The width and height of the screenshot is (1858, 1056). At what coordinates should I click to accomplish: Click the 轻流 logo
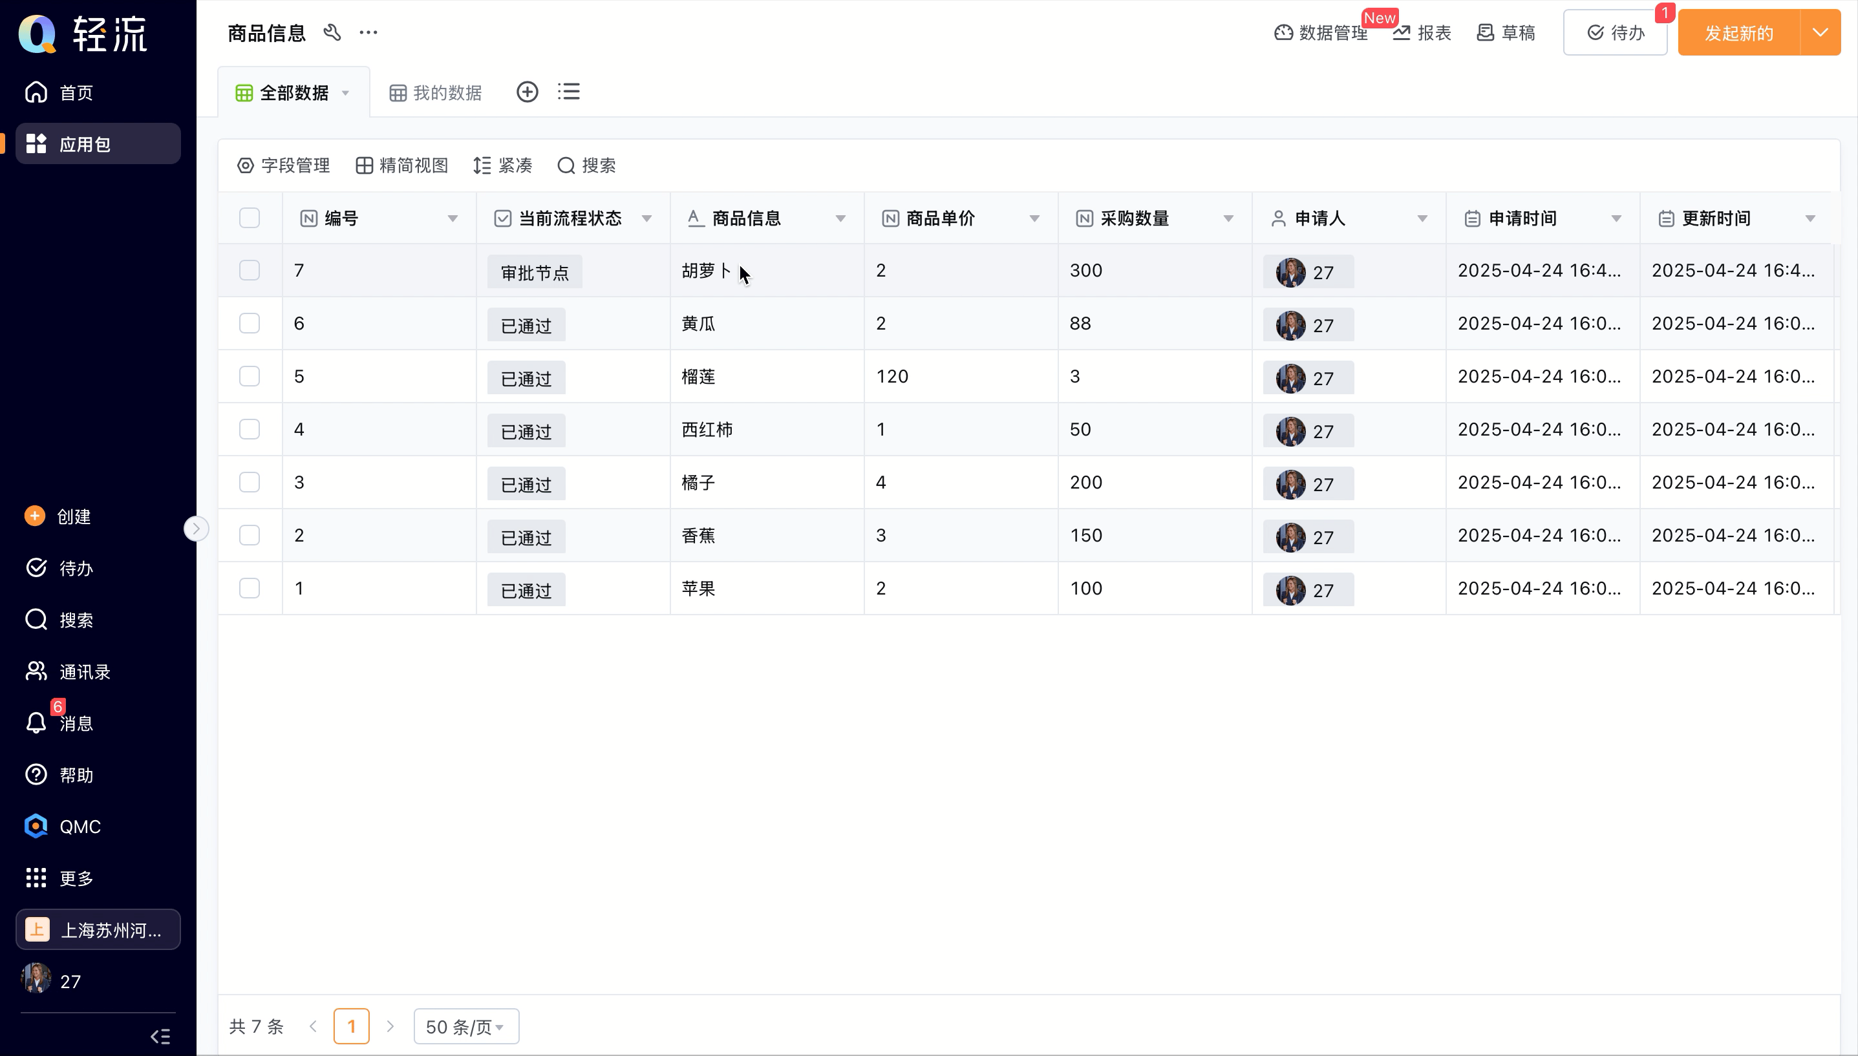(x=83, y=34)
